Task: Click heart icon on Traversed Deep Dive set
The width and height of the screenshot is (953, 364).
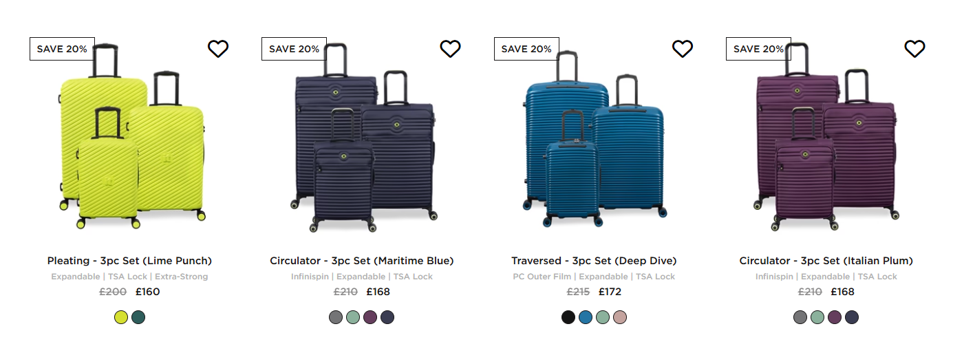Action: [x=683, y=49]
